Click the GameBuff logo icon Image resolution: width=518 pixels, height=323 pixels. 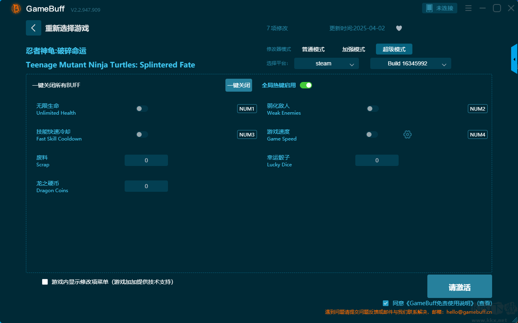tap(16, 8)
